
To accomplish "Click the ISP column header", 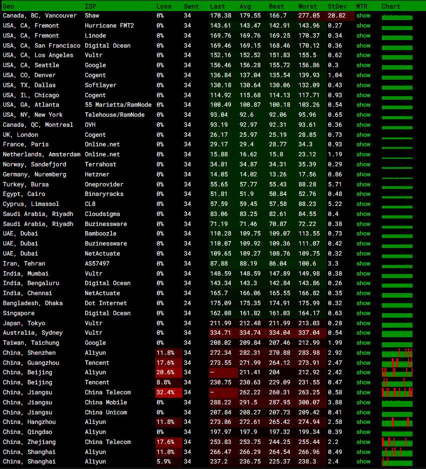I will pos(90,7).
